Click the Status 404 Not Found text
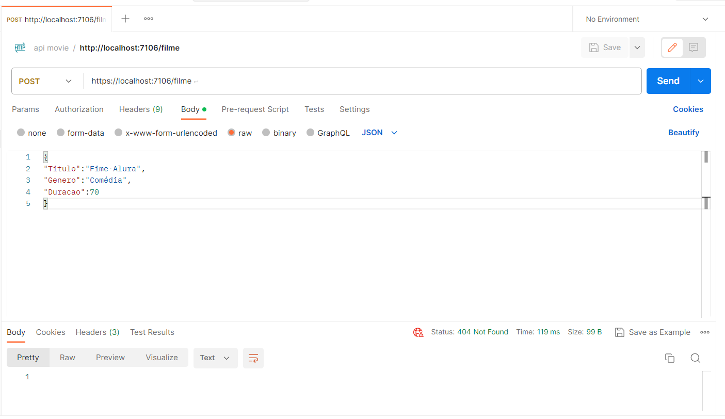 click(470, 332)
